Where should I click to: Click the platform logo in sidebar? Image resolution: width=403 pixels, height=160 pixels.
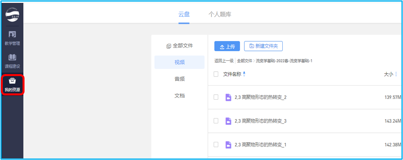tap(12, 15)
